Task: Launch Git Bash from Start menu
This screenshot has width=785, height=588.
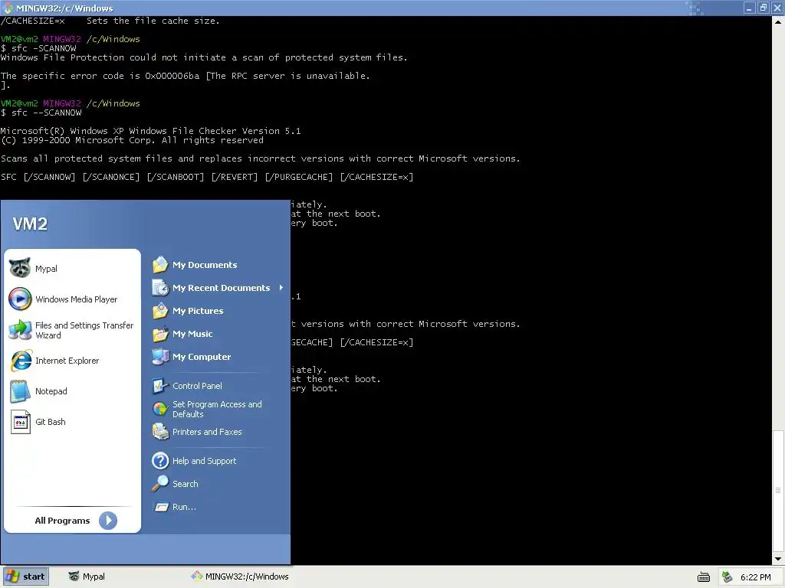Action: [38, 422]
